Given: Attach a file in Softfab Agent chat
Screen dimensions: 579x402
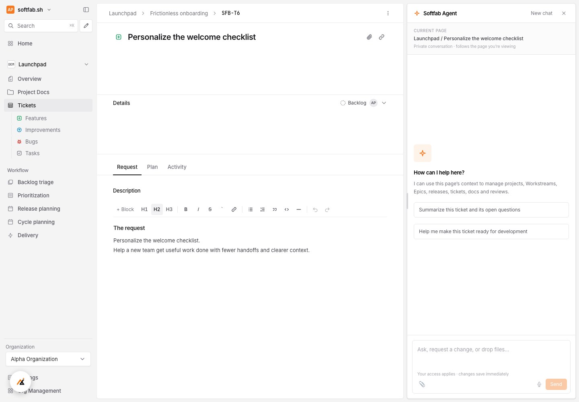Looking at the screenshot, I should pos(422,384).
